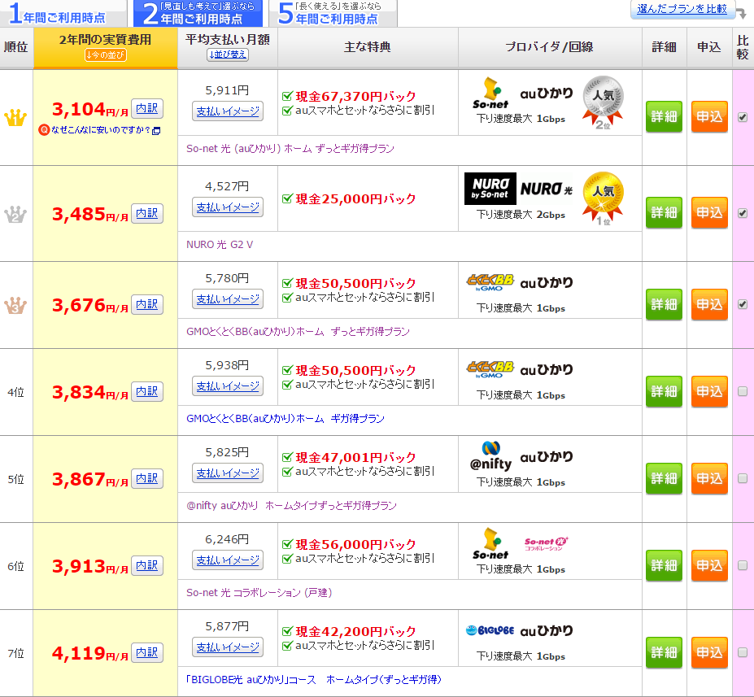Viewport: 754px width, 697px height.
Task: Open @nifty auひかり ホームタイプずっとギガ得プラン link
Action: point(291,506)
